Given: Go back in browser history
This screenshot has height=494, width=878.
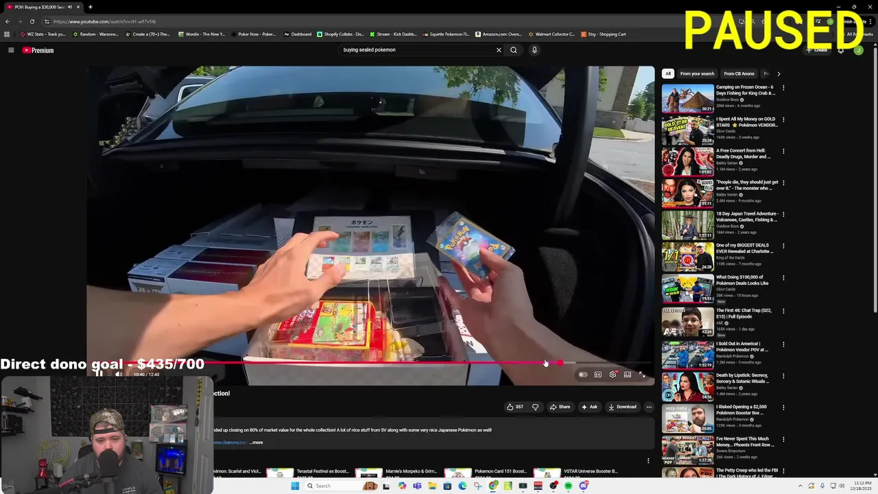Looking at the screenshot, I should pos(8,21).
